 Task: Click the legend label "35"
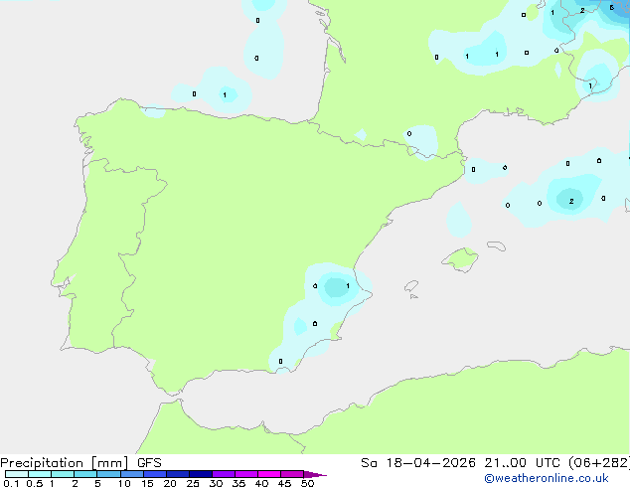coord(238,483)
